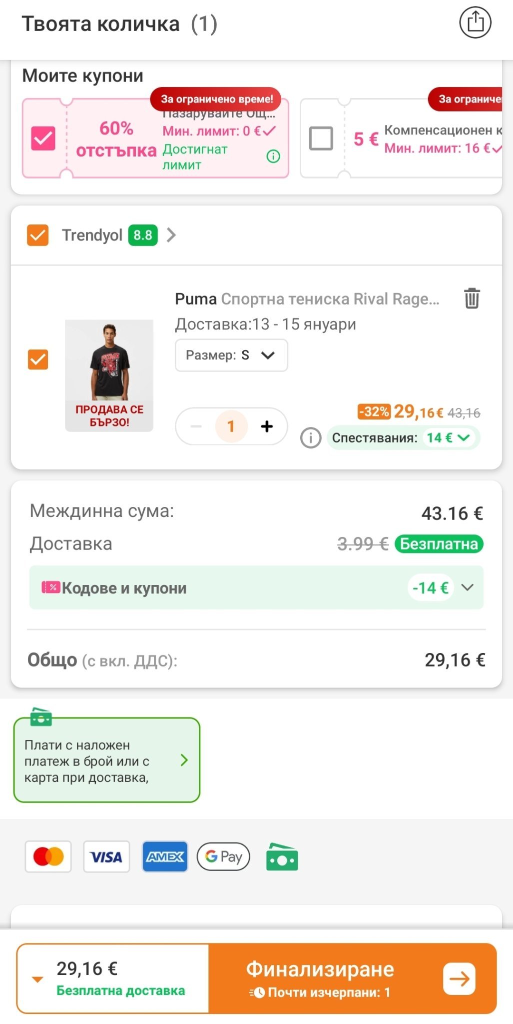The height and width of the screenshot is (1024, 513).
Task: Toggle the Trendyol seller checkbox
Action: tap(38, 235)
